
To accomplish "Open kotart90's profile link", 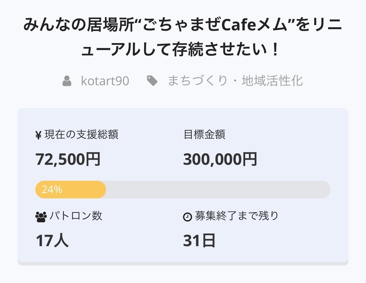I will (105, 81).
